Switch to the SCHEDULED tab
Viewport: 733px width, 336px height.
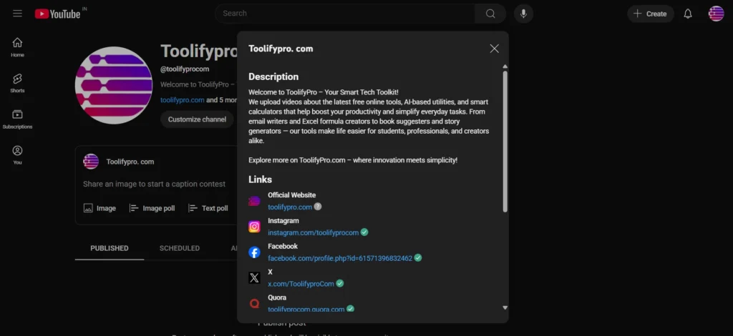pyautogui.click(x=180, y=248)
